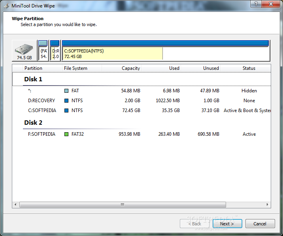Cancel the wipe wizard

tap(260, 224)
